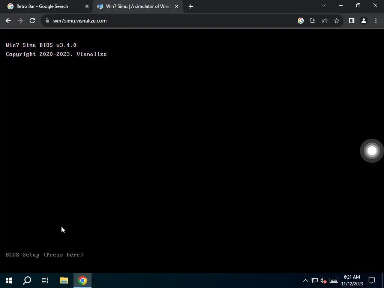The width and height of the screenshot is (384, 288).
Task: Open the tab search dropdown chevron
Action: point(324,5)
